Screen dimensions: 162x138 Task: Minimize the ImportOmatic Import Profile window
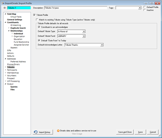[x=146, y=3]
